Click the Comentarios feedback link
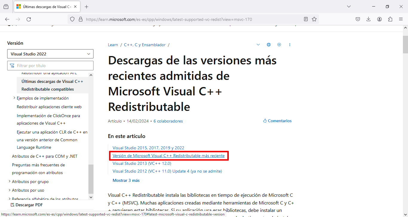The width and height of the screenshot is (408, 217). (277, 121)
